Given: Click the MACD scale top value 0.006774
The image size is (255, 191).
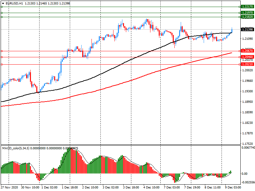Looking at the screenshot, I should tap(248, 148).
